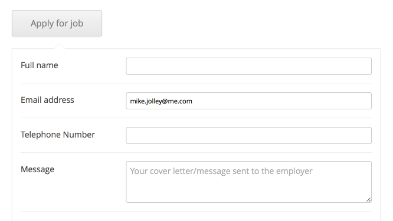Click the divider line beneath Message row
Viewport: 393px width, 221px height.
[x=196, y=212]
